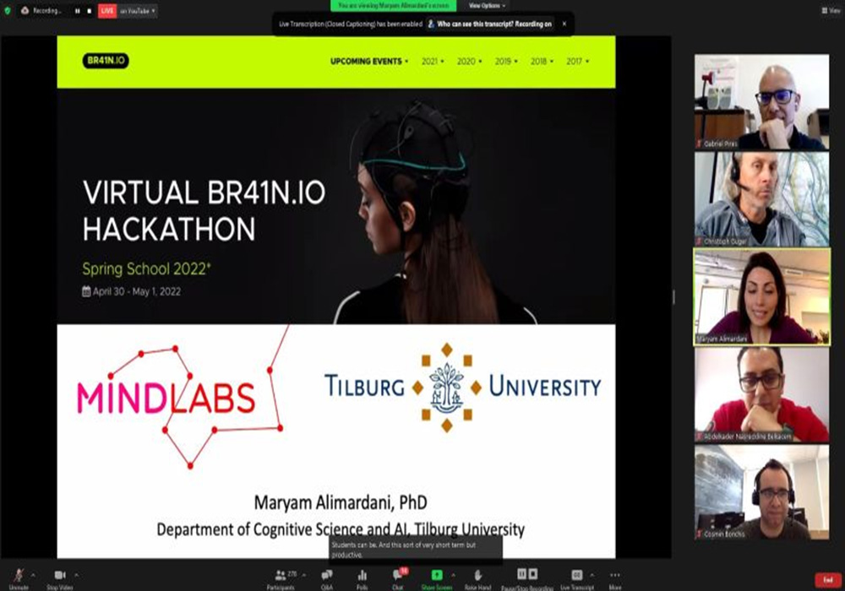This screenshot has height=591, width=845.
Task: Open the 2019 menu on the website
Action: point(506,62)
